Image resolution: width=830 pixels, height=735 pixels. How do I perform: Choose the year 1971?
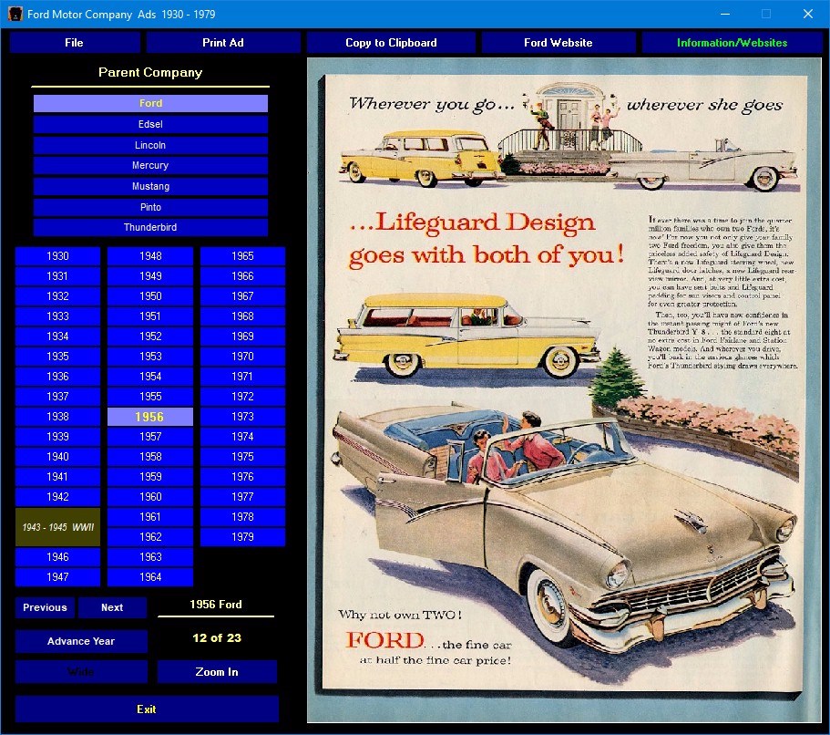click(x=242, y=377)
